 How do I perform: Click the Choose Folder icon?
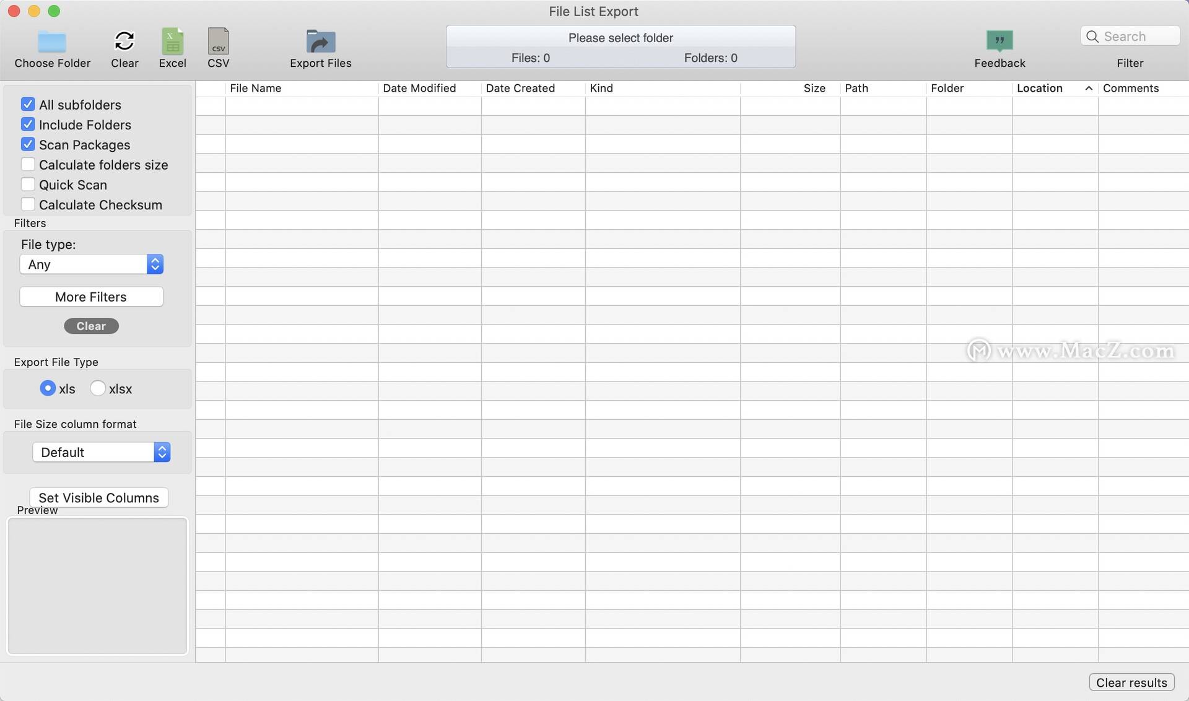(x=52, y=41)
